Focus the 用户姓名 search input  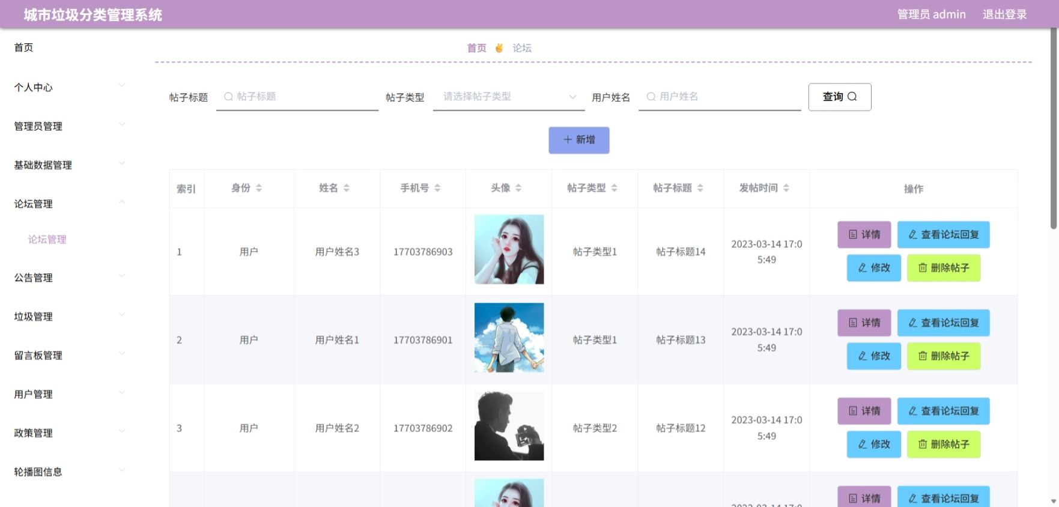pos(720,97)
